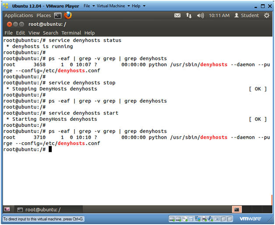Click the first hard disk device icon
Screen dimensions: 275x225
coord(172,219)
